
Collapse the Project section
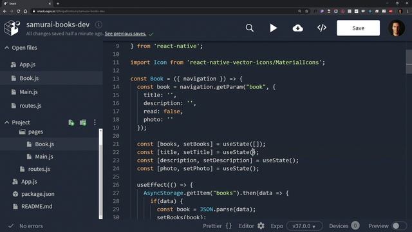(x=7, y=122)
